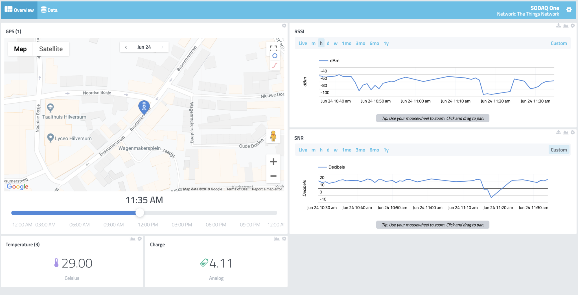Screen dimensions: 578x295
Task: Click the Google logo on map
Action: tap(17, 186)
